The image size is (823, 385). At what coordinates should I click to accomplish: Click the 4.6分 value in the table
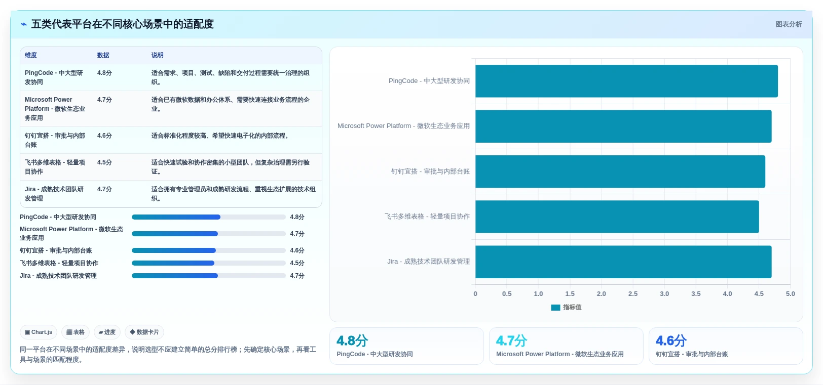point(104,136)
